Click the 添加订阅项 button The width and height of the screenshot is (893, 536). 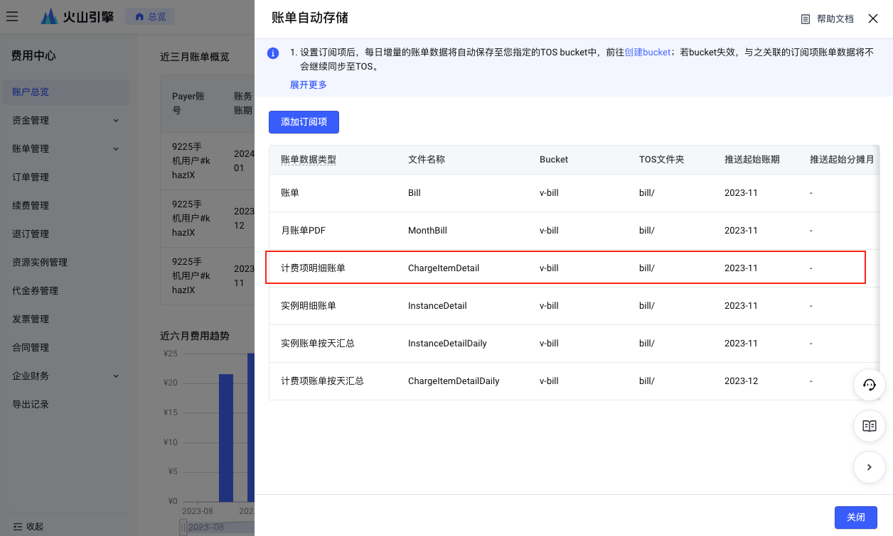point(304,122)
